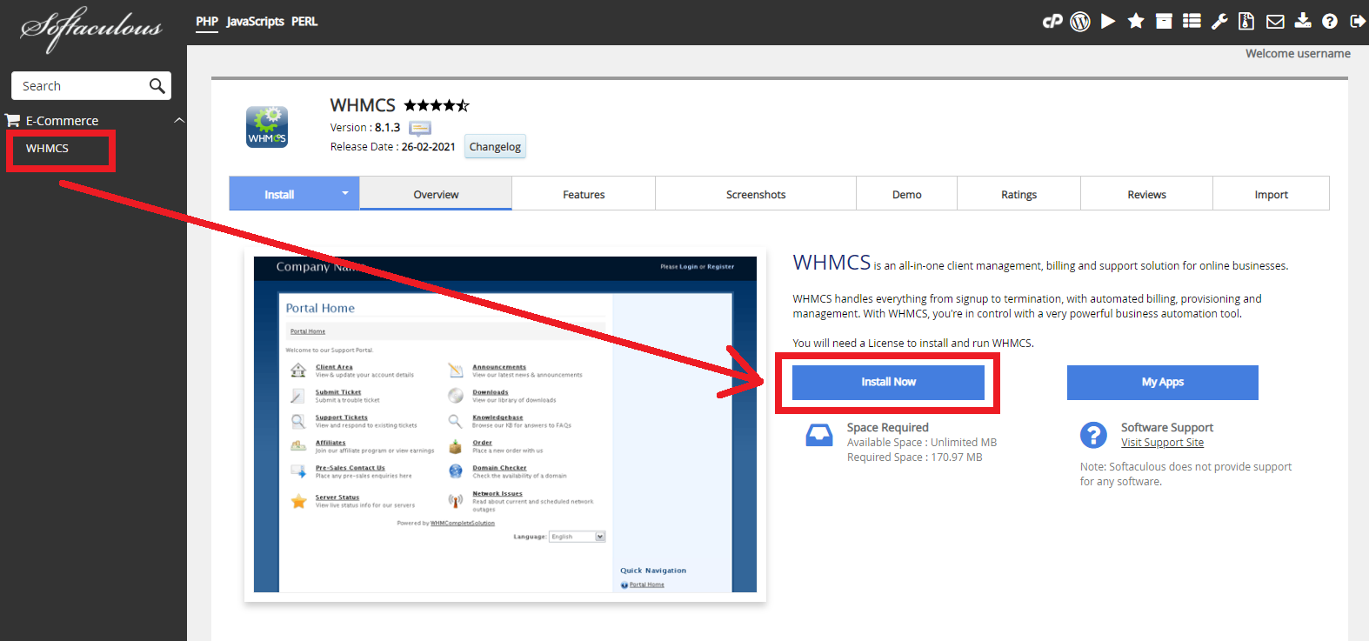Click the My Apps button
1369x641 pixels.
coord(1162,382)
